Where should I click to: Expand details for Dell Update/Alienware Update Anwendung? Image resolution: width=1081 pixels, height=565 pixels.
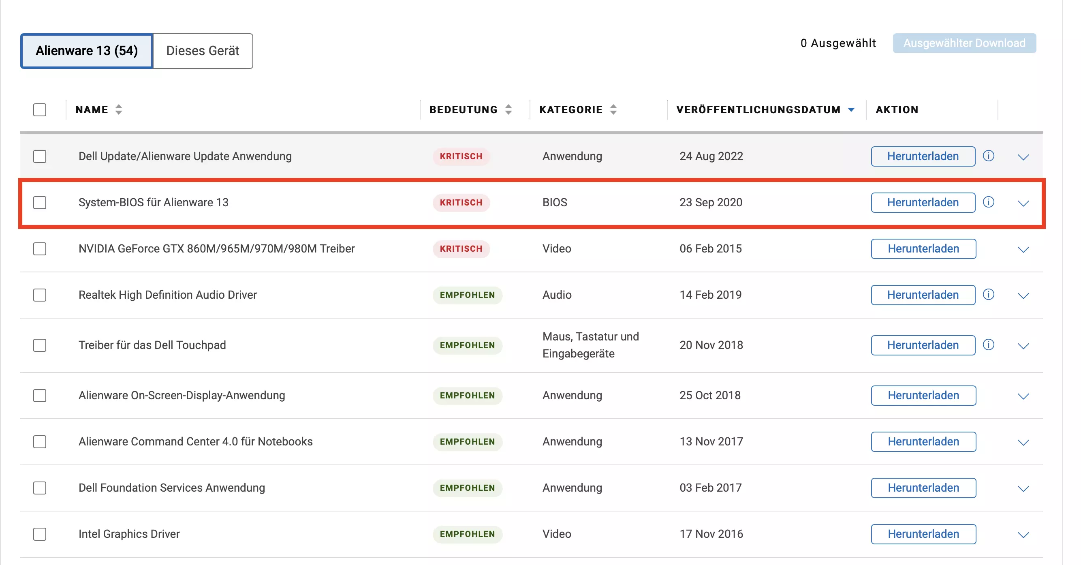pyautogui.click(x=1023, y=158)
